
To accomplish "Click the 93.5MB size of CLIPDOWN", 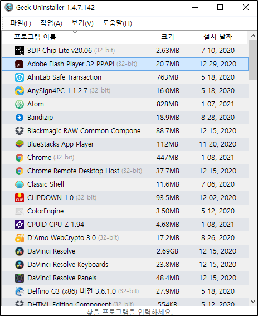I will point(168,198).
